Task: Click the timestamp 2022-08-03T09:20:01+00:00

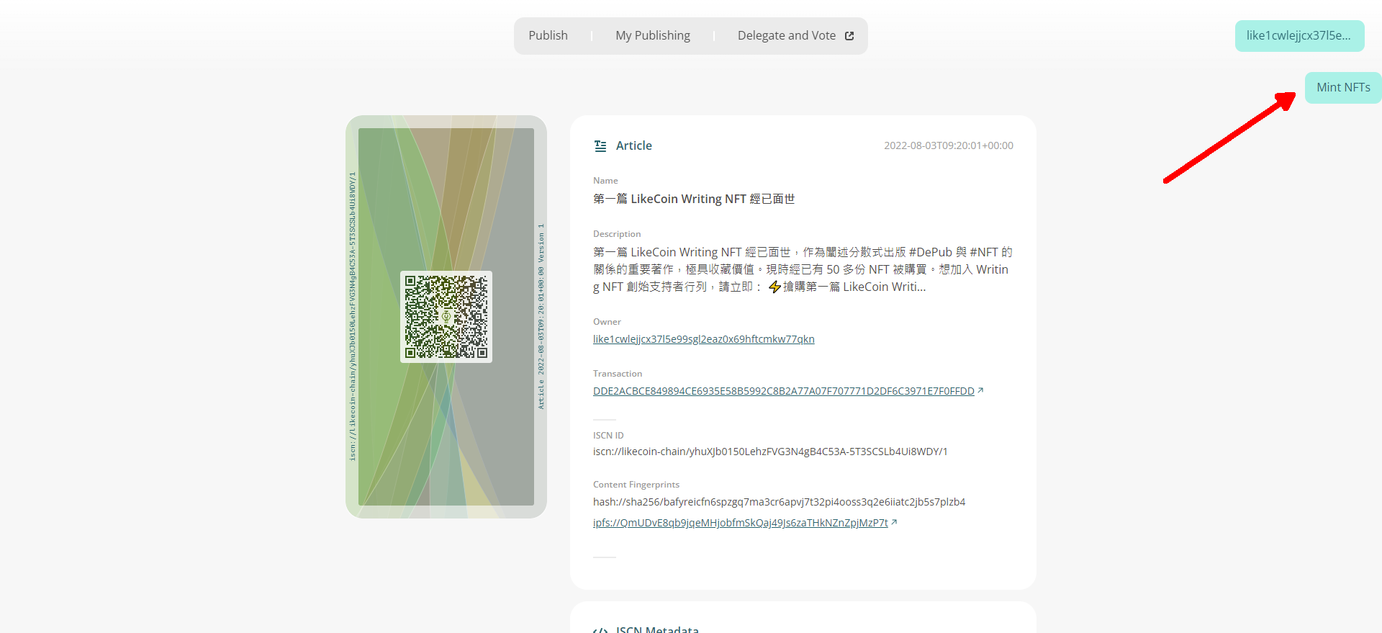Action: click(948, 145)
